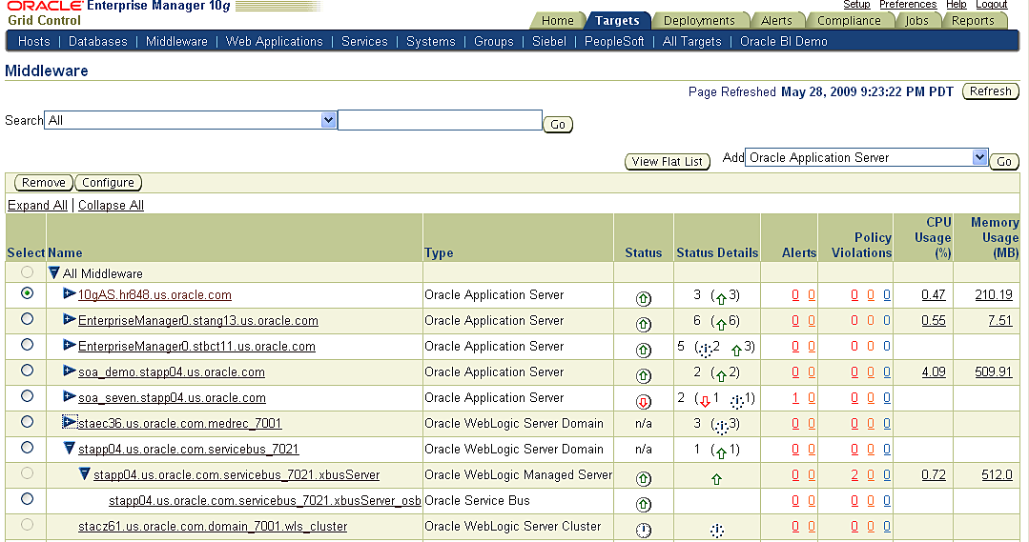Click dotted unknown icon in wls_cluster status details

coord(717,531)
